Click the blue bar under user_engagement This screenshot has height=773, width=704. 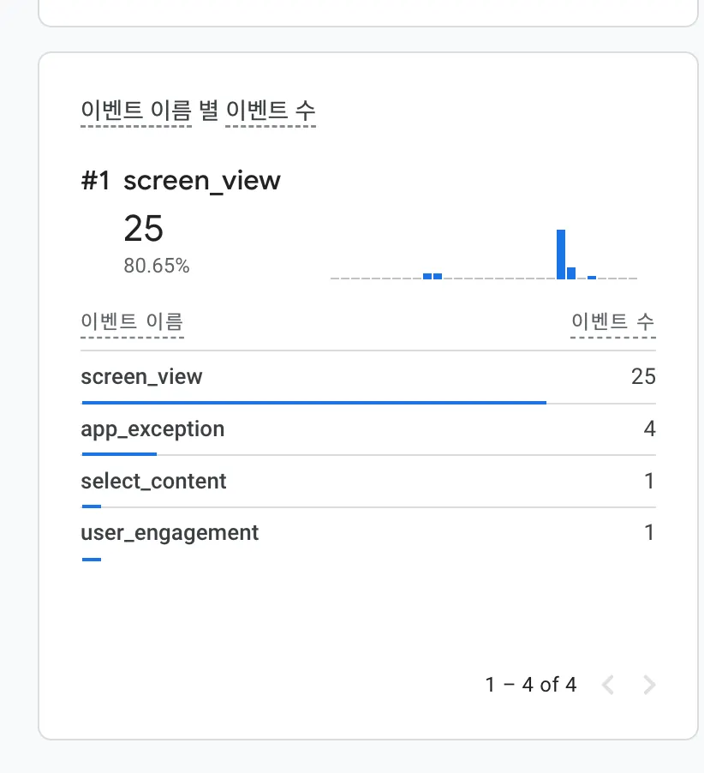[x=92, y=560]
